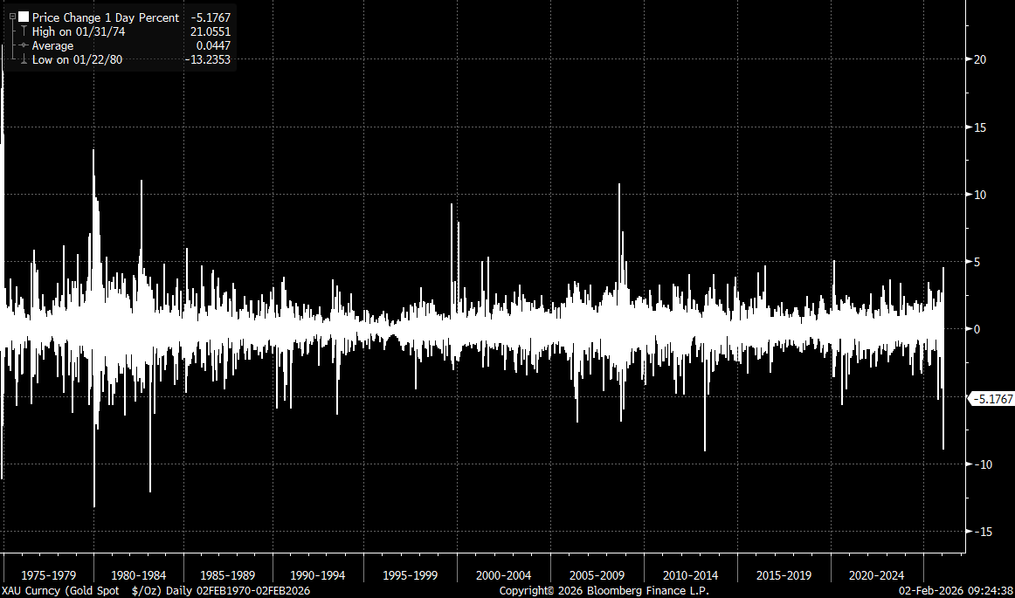Click the Average marker icon in legend
The image size is (1015, 598).
[x=24, y=45]
